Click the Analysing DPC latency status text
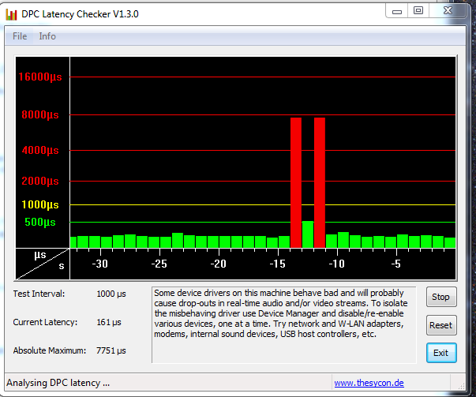Screen dimensions: 476x397 [x=58, y=383]
